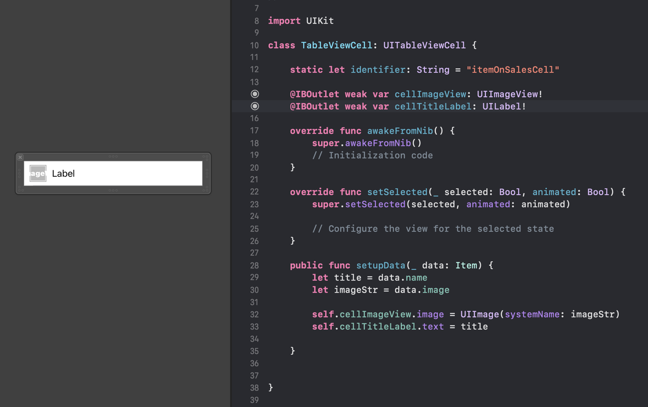Click the super.setSelected call on line 23
This screenshot has width=648, height=407.
tap(441, 204)
